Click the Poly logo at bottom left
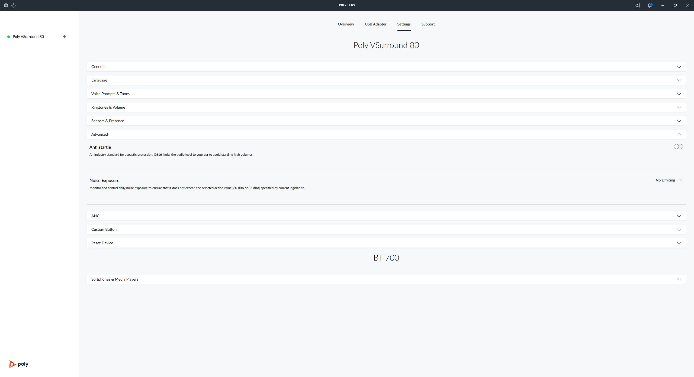Viewport: 694px width, 377px height. pyautogui.click(x=19, y=364)
